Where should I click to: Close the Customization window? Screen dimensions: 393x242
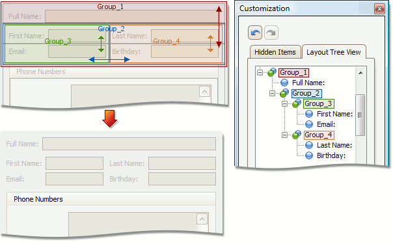379,8
